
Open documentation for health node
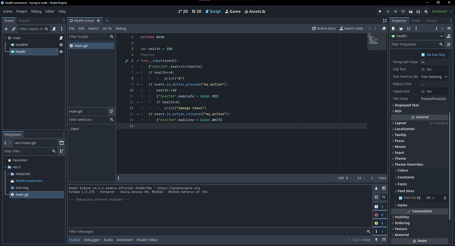[x=449, y=36]
